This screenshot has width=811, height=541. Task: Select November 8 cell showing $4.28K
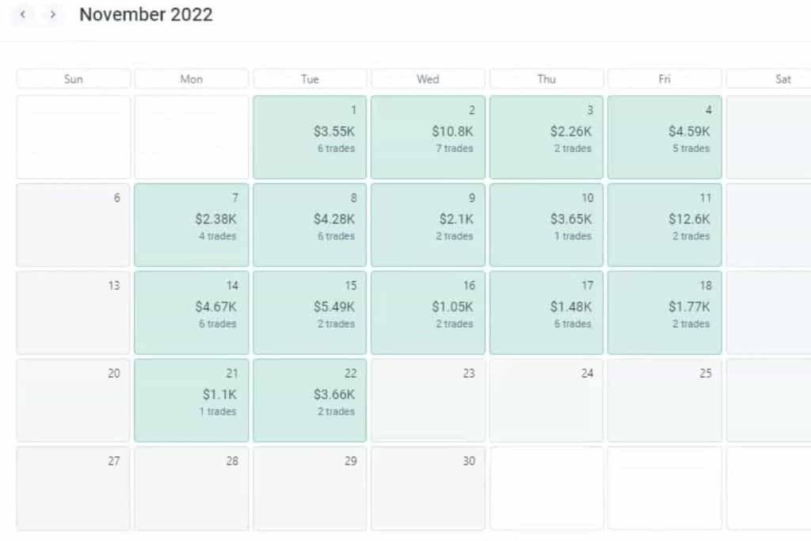310,225
